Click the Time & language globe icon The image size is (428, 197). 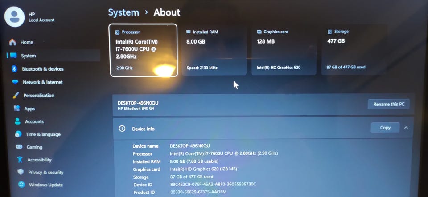[18, 134]
